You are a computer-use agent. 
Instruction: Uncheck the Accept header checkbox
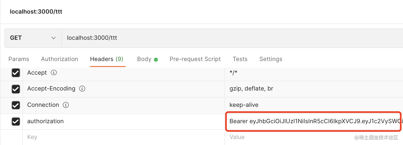16,73
